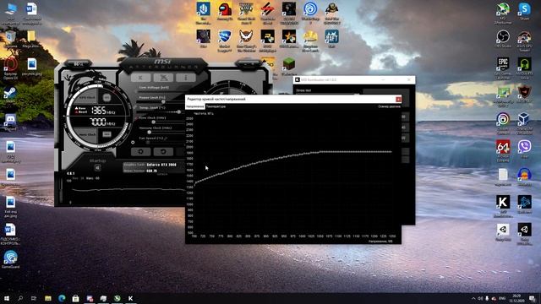The image size is (541, 304).
Task: Click Afterburner reset-to-defaults button
Action: (x=163, y=151)
